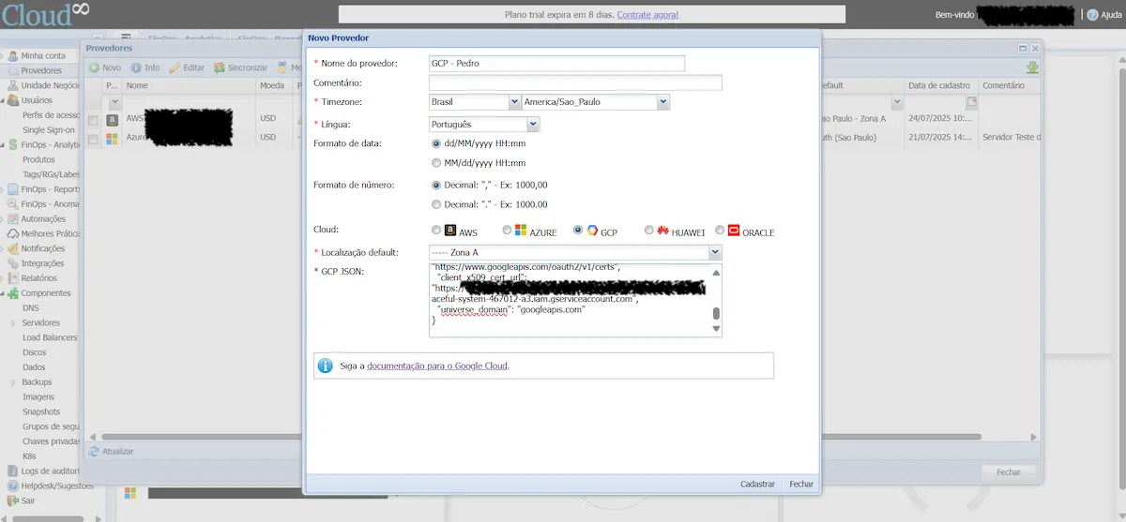Select Decimal point number format

pos(436,203)
